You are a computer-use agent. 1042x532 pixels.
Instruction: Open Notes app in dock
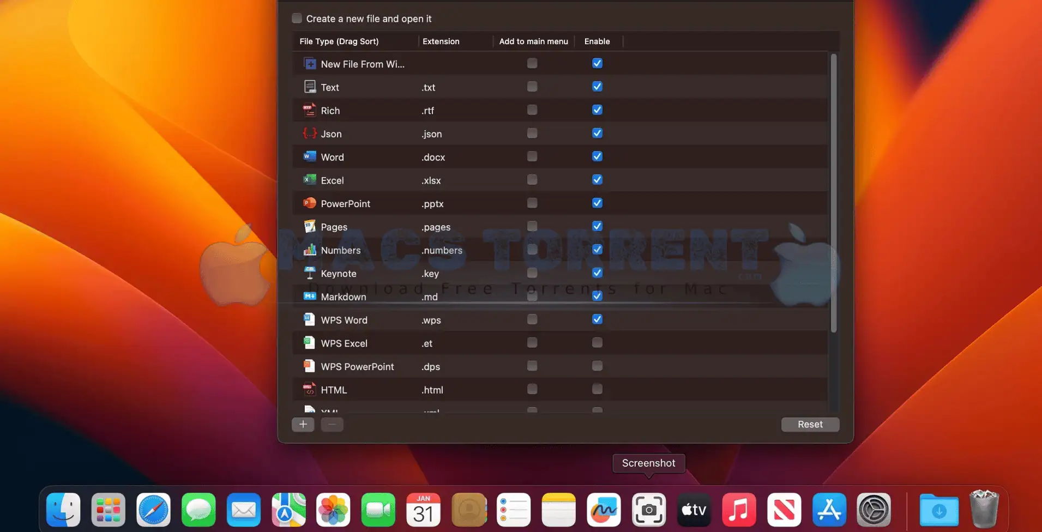(559, 510)
